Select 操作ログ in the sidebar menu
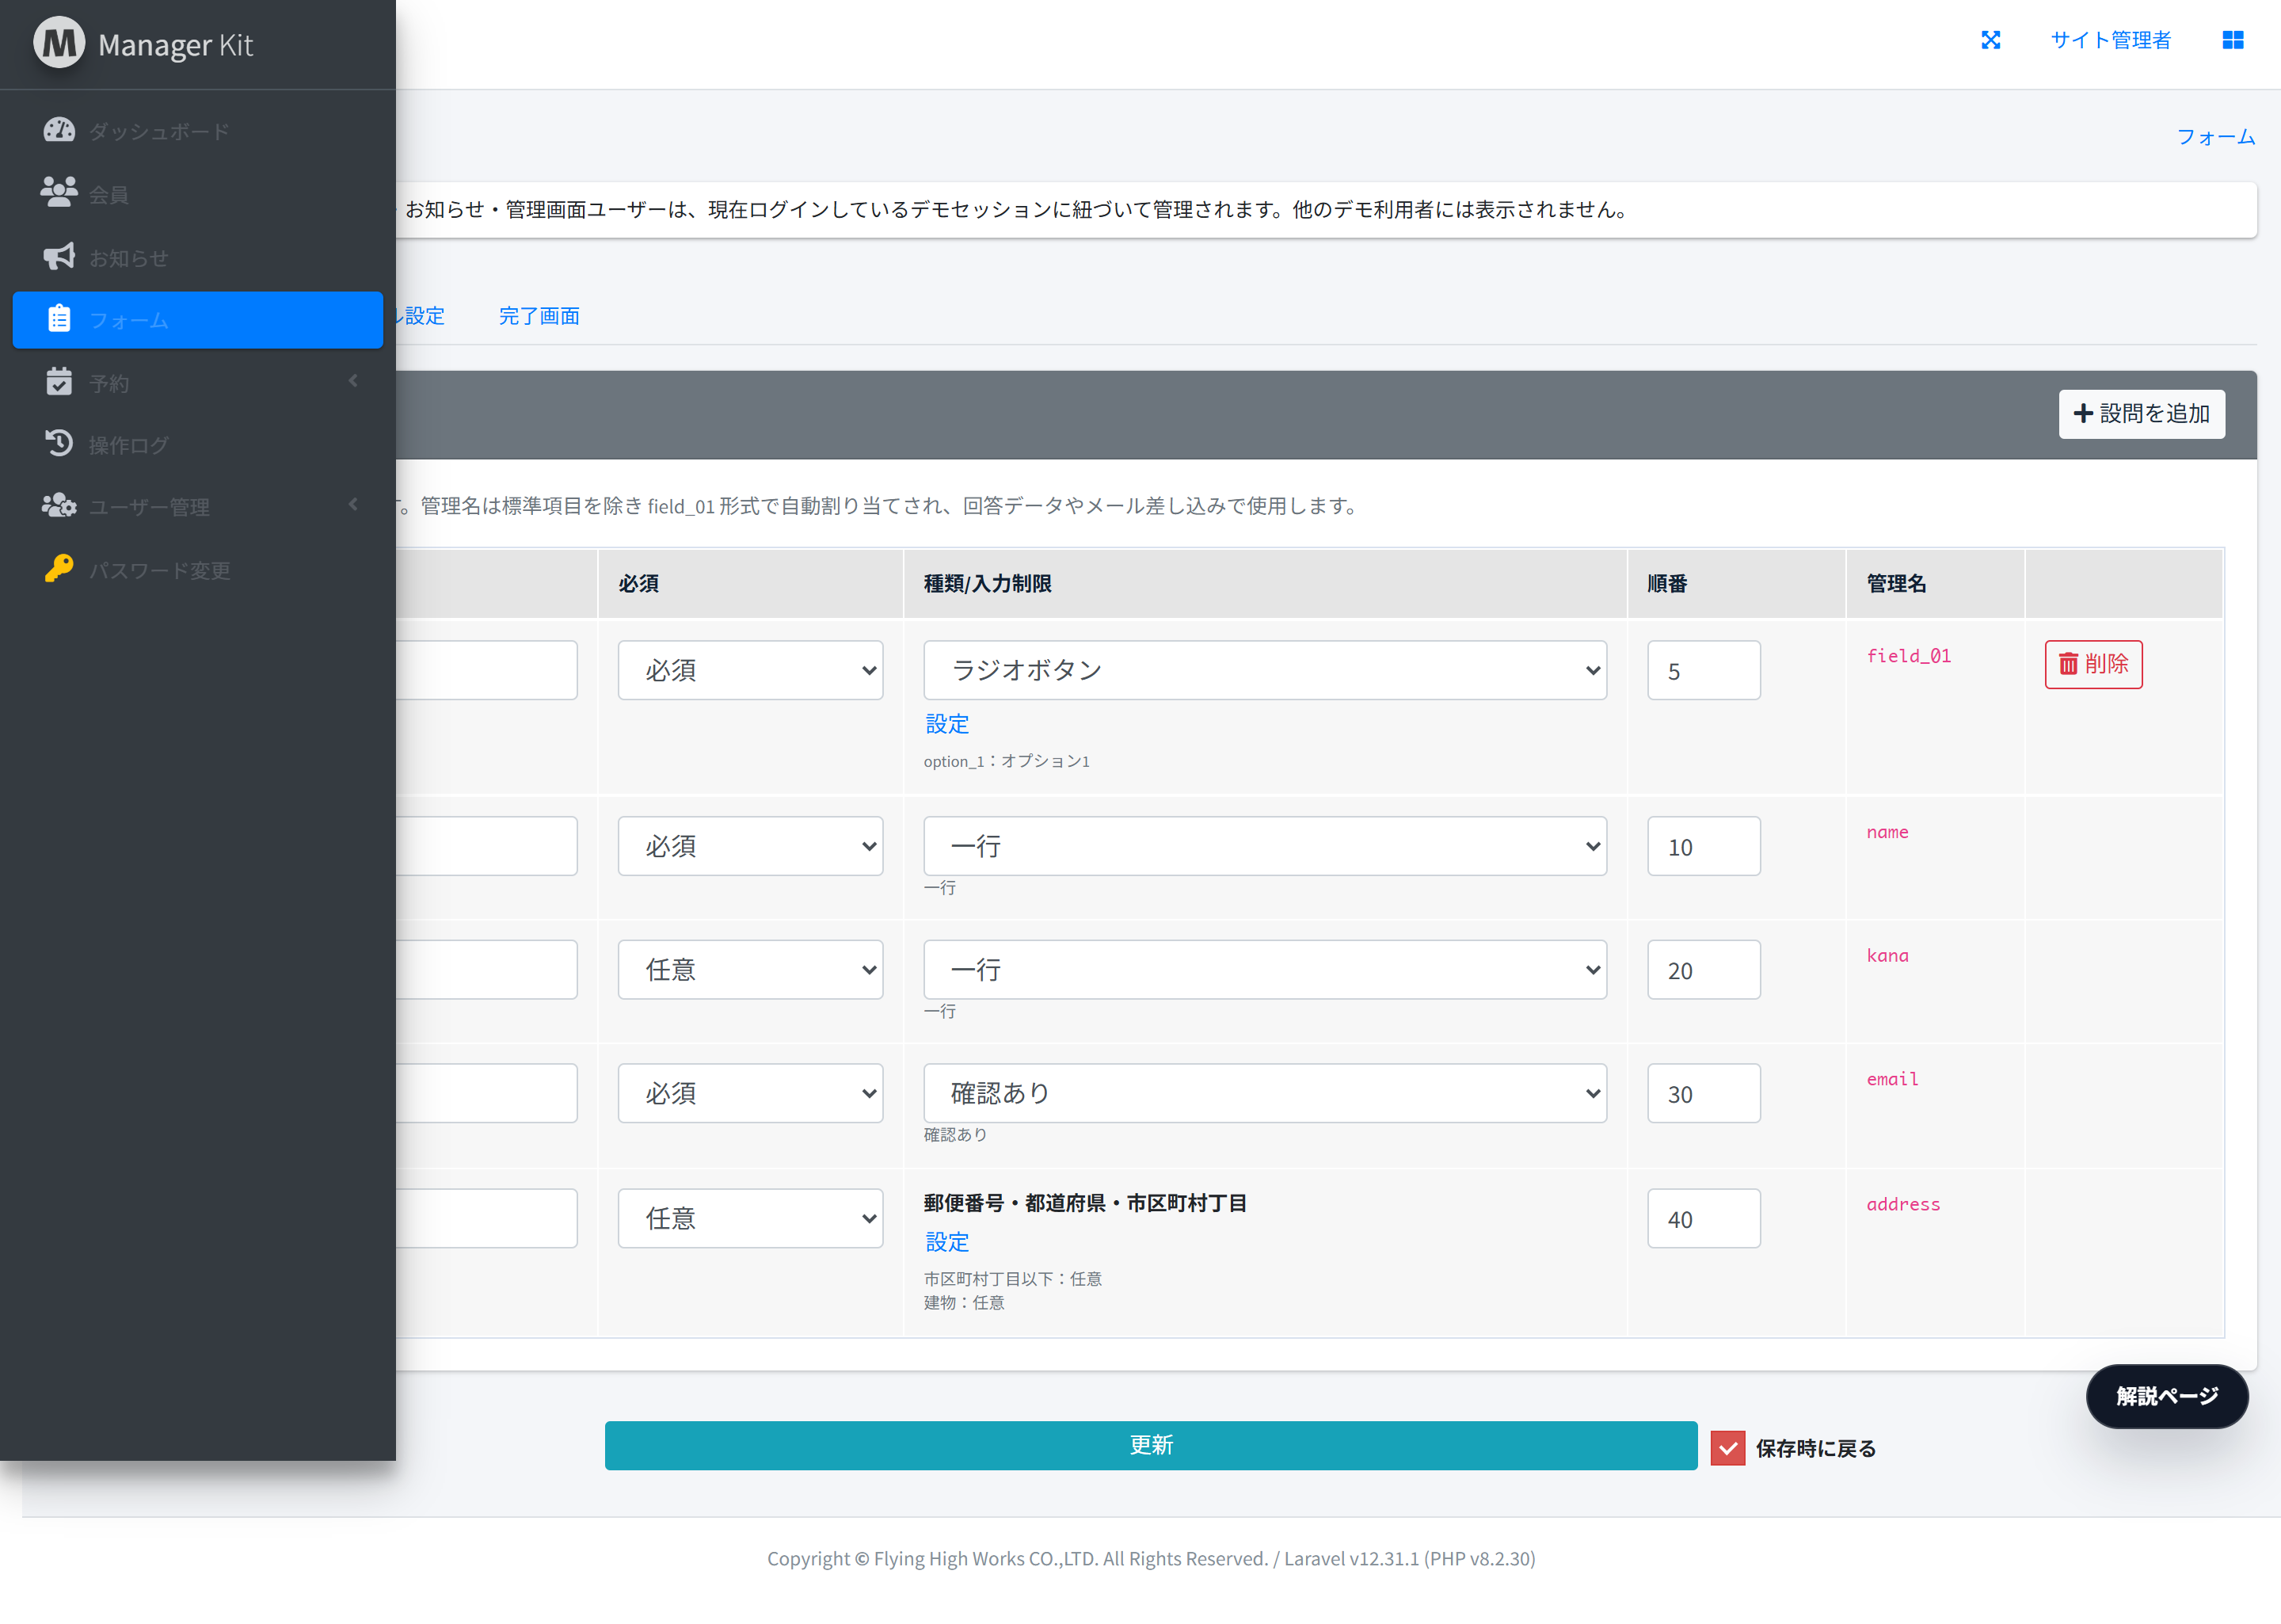This screenshot has height=1624, width=2281. [x=198, y=445]
